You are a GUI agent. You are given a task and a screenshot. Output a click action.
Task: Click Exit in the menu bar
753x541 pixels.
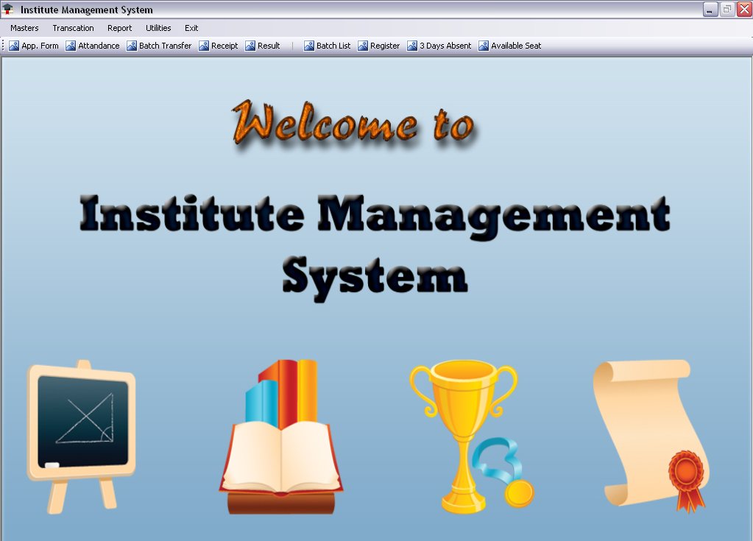pos(191,28)
